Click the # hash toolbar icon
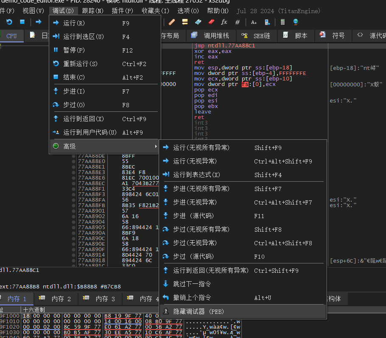 [x=238, y=22]
